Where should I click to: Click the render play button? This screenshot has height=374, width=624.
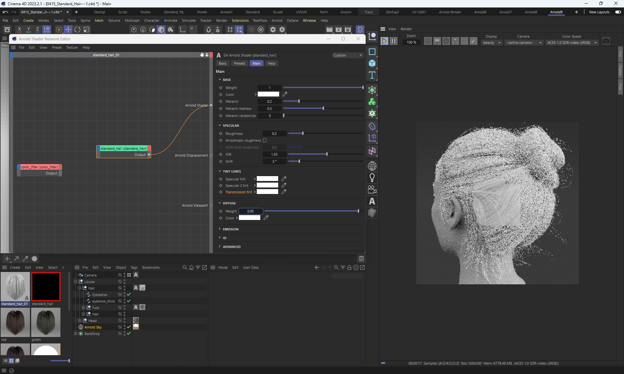(x=384, y=41)
